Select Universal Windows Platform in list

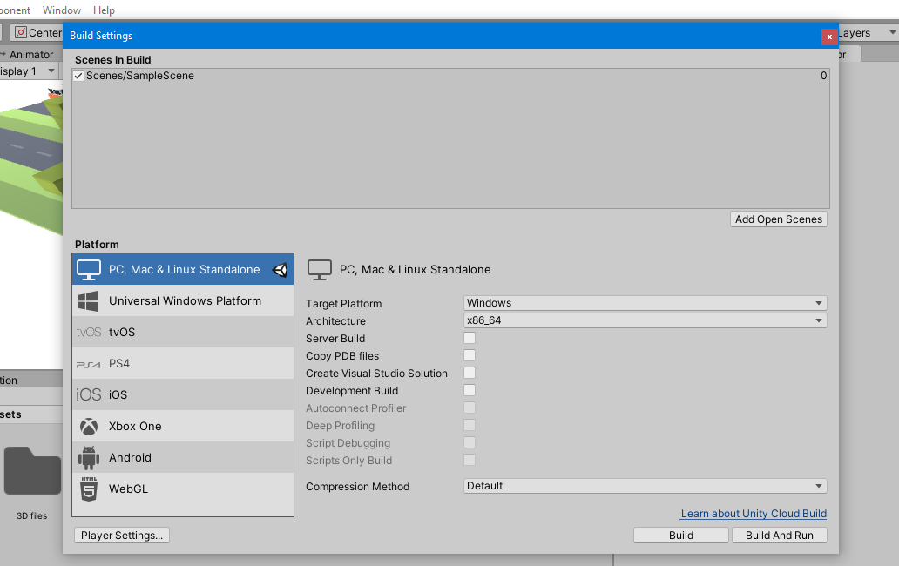[183, 300]
